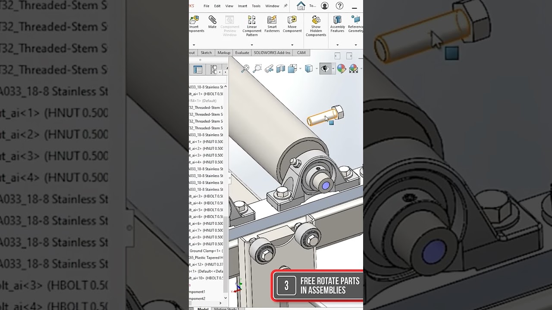Click the expand-right panel icon in viewport
This screenshot has width=552, height=310.
(349, 56)
